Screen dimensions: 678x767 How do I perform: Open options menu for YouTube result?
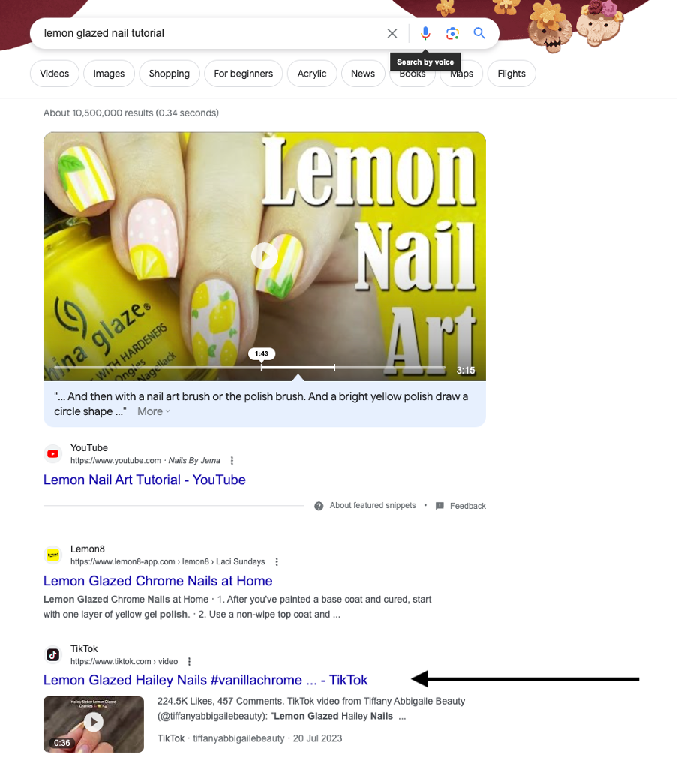232,460
